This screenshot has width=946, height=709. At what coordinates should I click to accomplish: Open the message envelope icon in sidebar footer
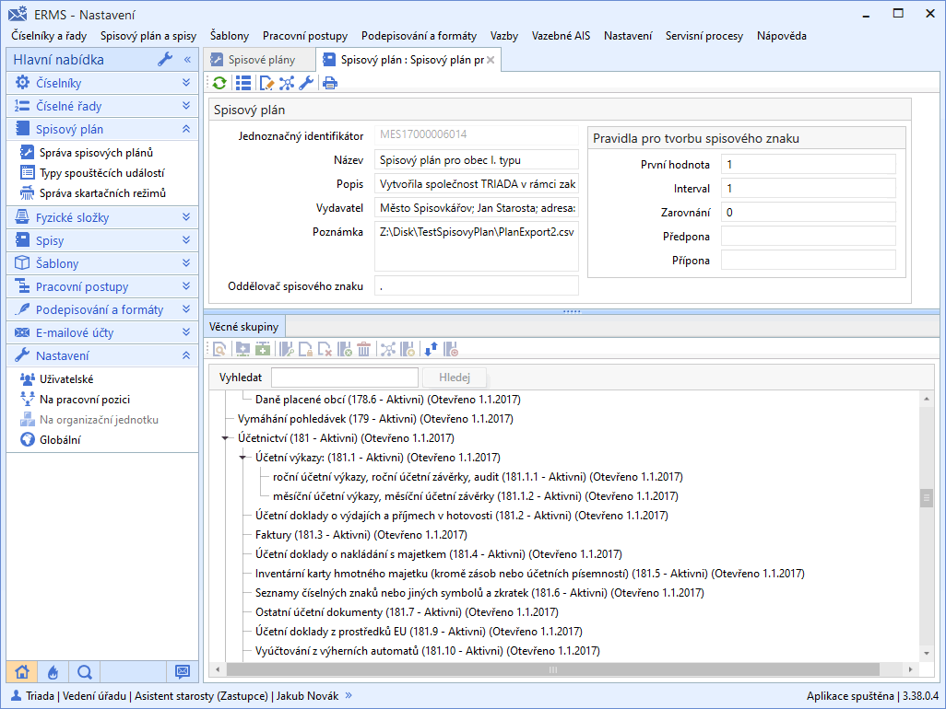(x=182, y=671)
